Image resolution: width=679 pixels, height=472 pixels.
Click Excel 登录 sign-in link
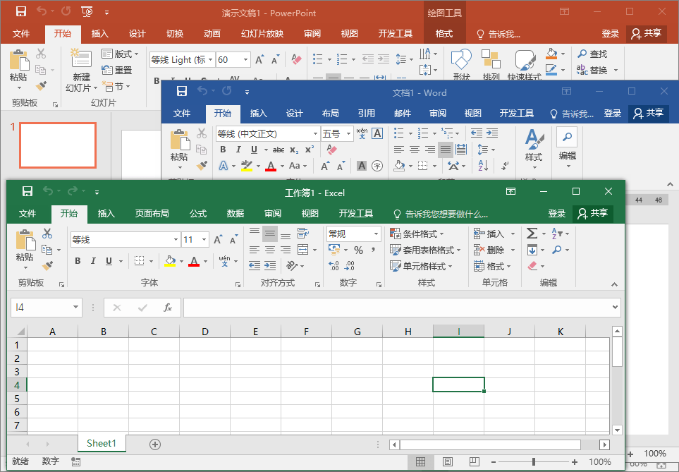(556, 214)
